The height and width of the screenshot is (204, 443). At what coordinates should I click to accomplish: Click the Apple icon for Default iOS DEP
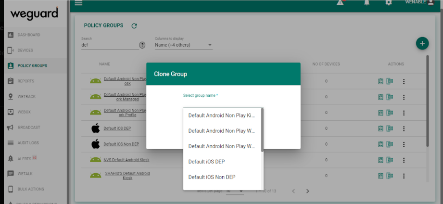point(96,128)
